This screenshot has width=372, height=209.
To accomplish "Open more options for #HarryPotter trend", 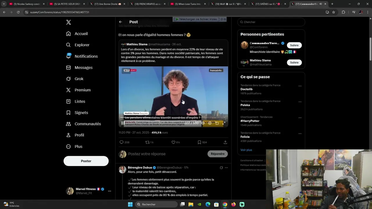I will point(300,118).
